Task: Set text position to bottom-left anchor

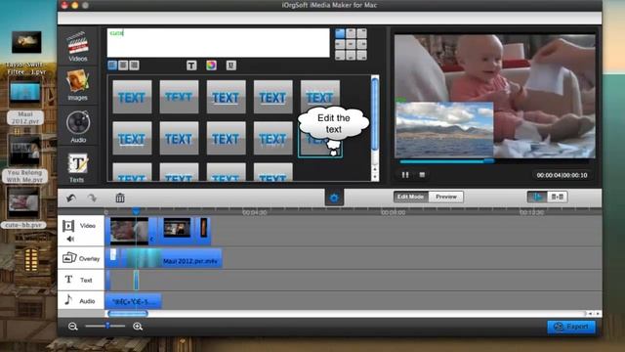Action: pos(340,56)
